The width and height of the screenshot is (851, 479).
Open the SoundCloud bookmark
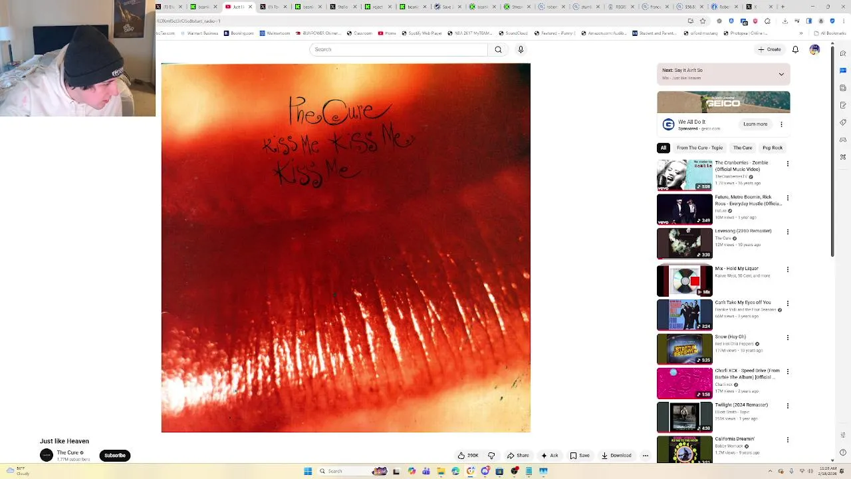[513, 33]
